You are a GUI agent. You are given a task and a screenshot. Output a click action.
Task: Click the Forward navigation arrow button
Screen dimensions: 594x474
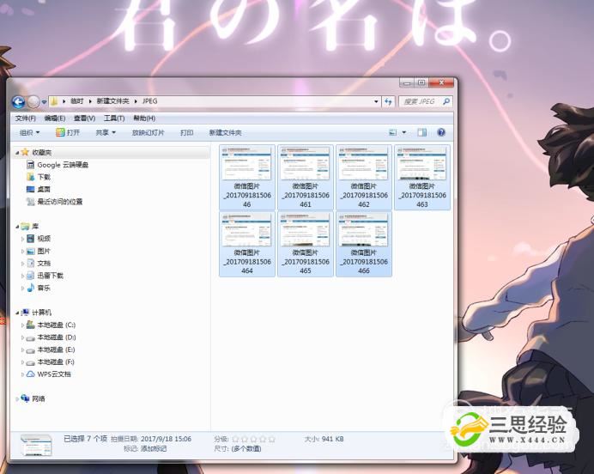(x=33, y=101)
